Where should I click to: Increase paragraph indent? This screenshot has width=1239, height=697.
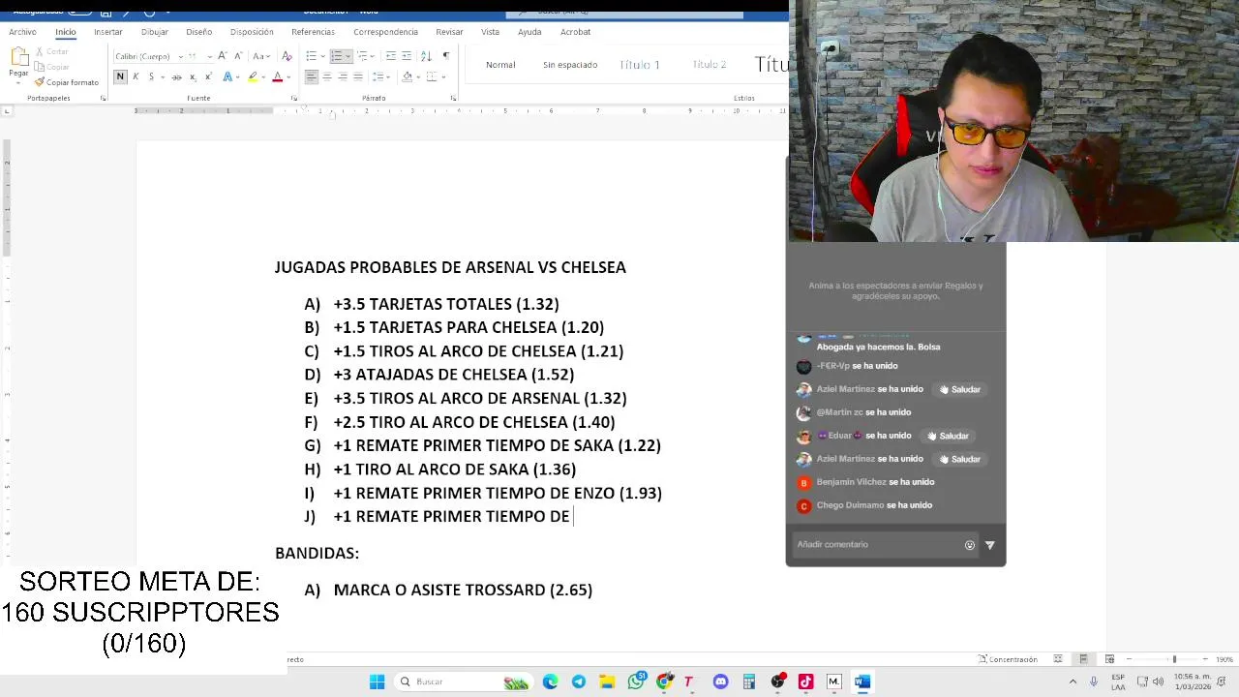407,56
